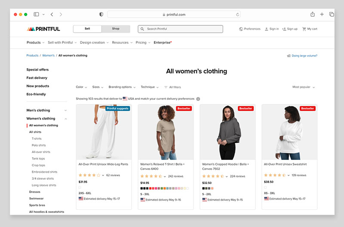Expand rating details for Unisex Sweatshirt
Viewport: 344px width, 227px height.
pyautogui.click(x=288, y=175)
